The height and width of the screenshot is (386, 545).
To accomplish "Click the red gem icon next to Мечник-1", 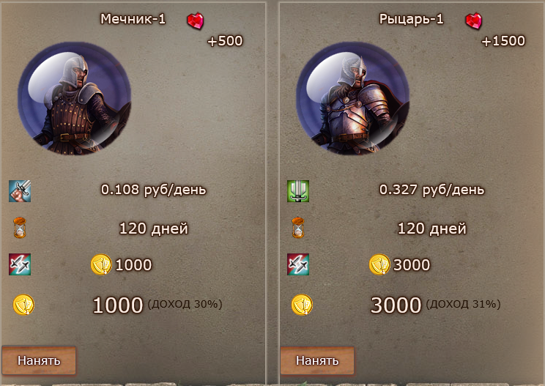I will tap(196, 21).
